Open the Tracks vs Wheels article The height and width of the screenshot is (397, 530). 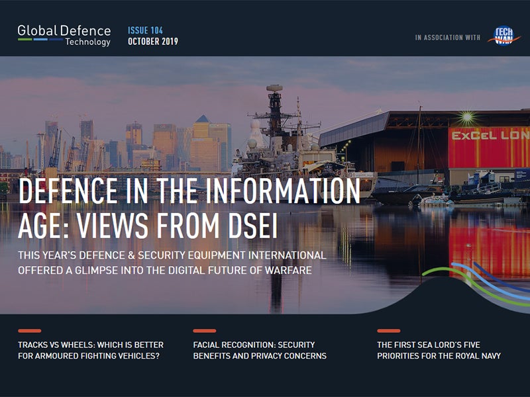90,350
